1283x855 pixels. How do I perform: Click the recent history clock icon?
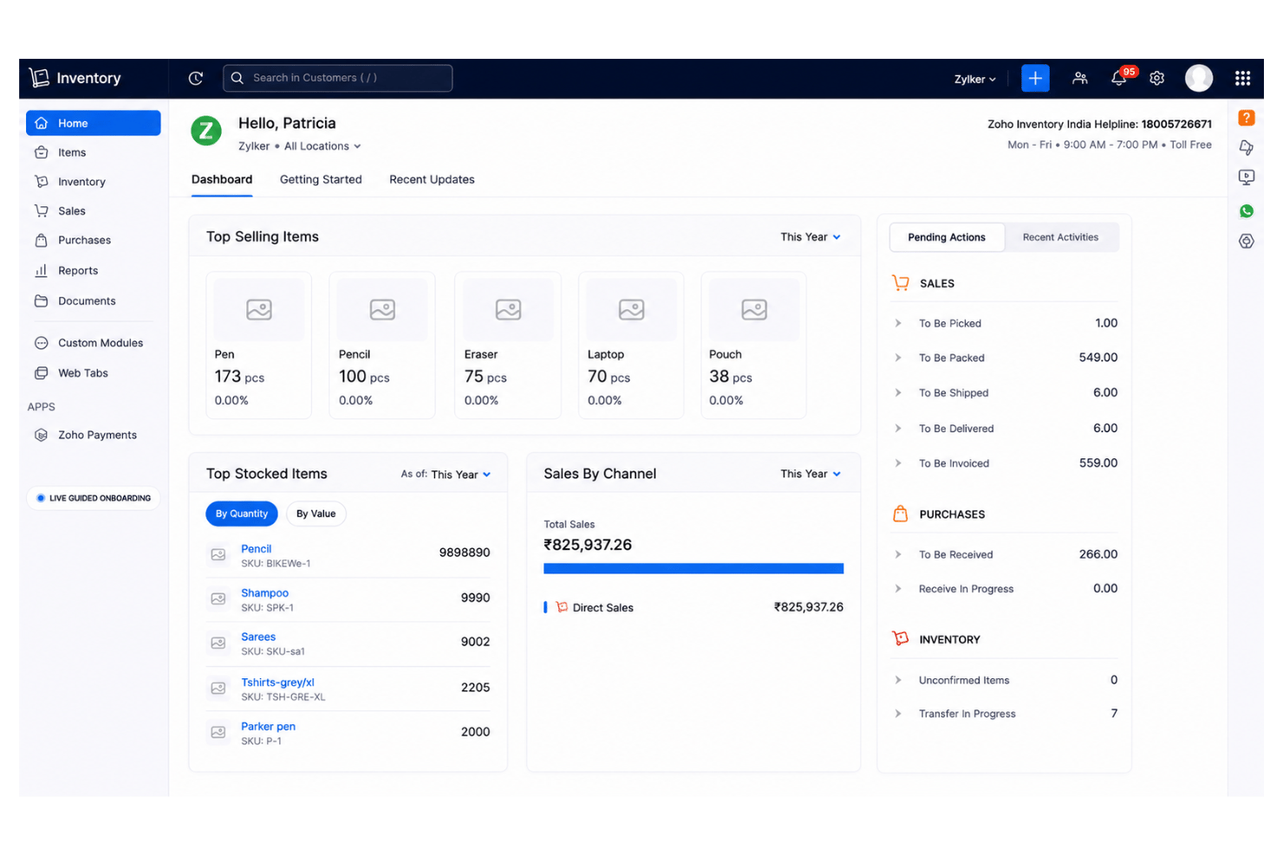click(x=196, y=78)
